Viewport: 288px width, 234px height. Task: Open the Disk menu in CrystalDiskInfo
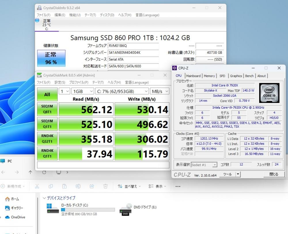pos(107,15)
